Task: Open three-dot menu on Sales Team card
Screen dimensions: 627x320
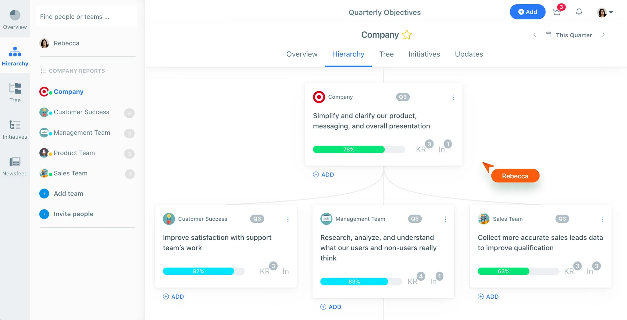Action: click(x=603, y=219)
